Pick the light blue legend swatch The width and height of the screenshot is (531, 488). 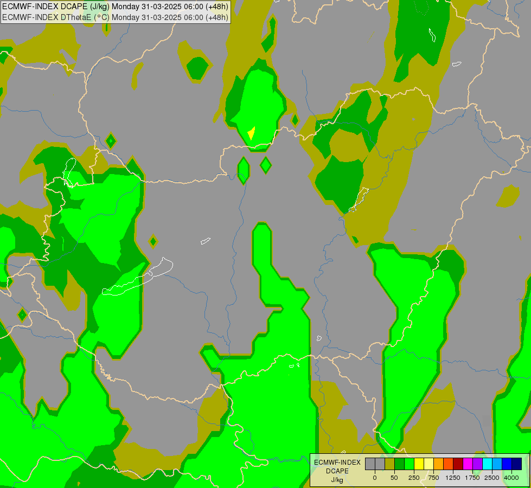click(x=497, y=464)
